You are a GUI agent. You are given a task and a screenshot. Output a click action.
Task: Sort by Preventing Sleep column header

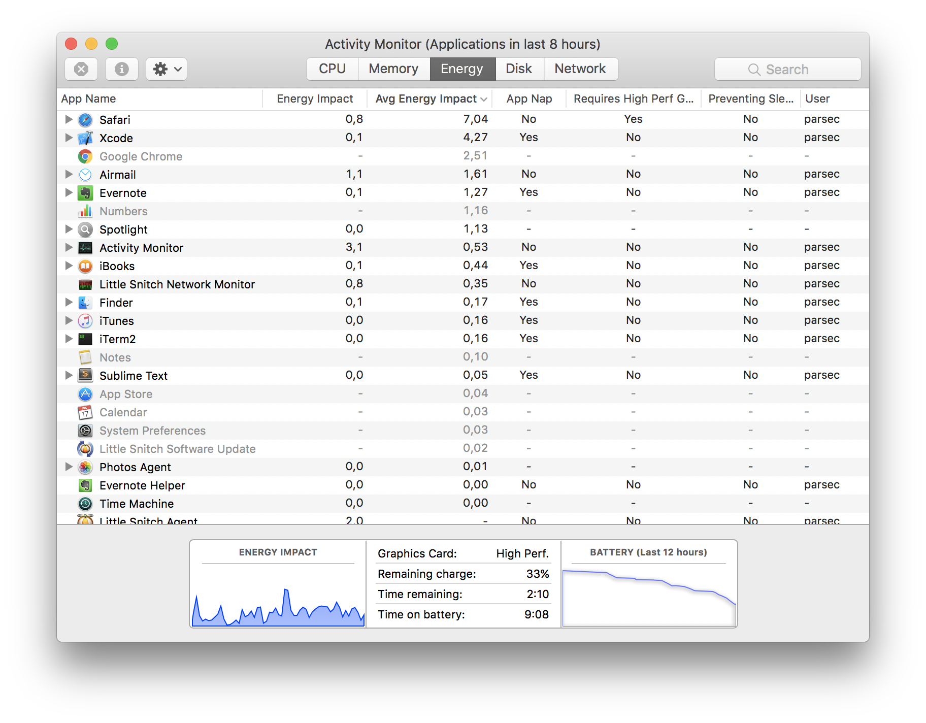(751, 99)
